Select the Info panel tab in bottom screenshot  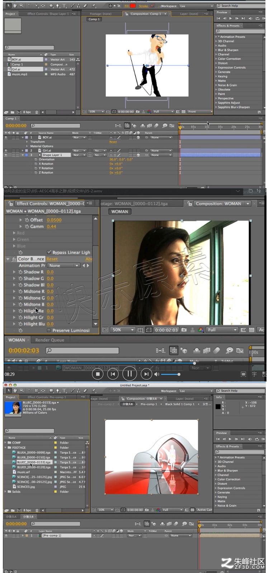pyautogui.click(x=219, y=397)
